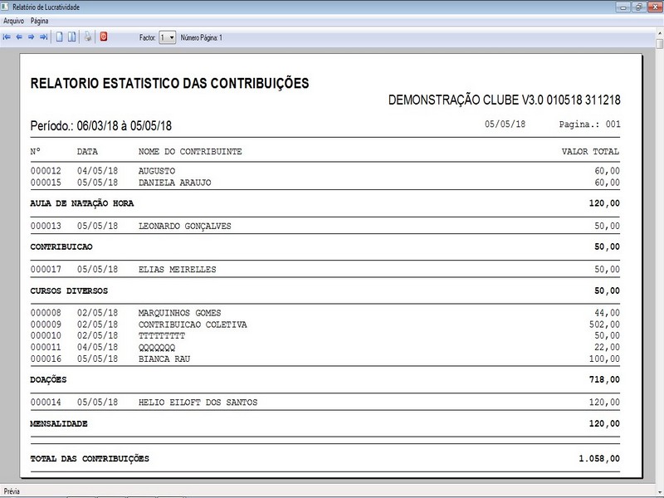Select the 'QQQQQQQ' entry
Screen dimensions: 664x498
[157, 348]
